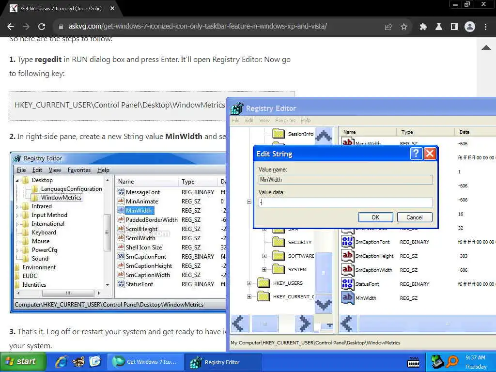Click the magnifier tray icon
Viewport: 496px width, 372px height.
click(x=453, y=361)
